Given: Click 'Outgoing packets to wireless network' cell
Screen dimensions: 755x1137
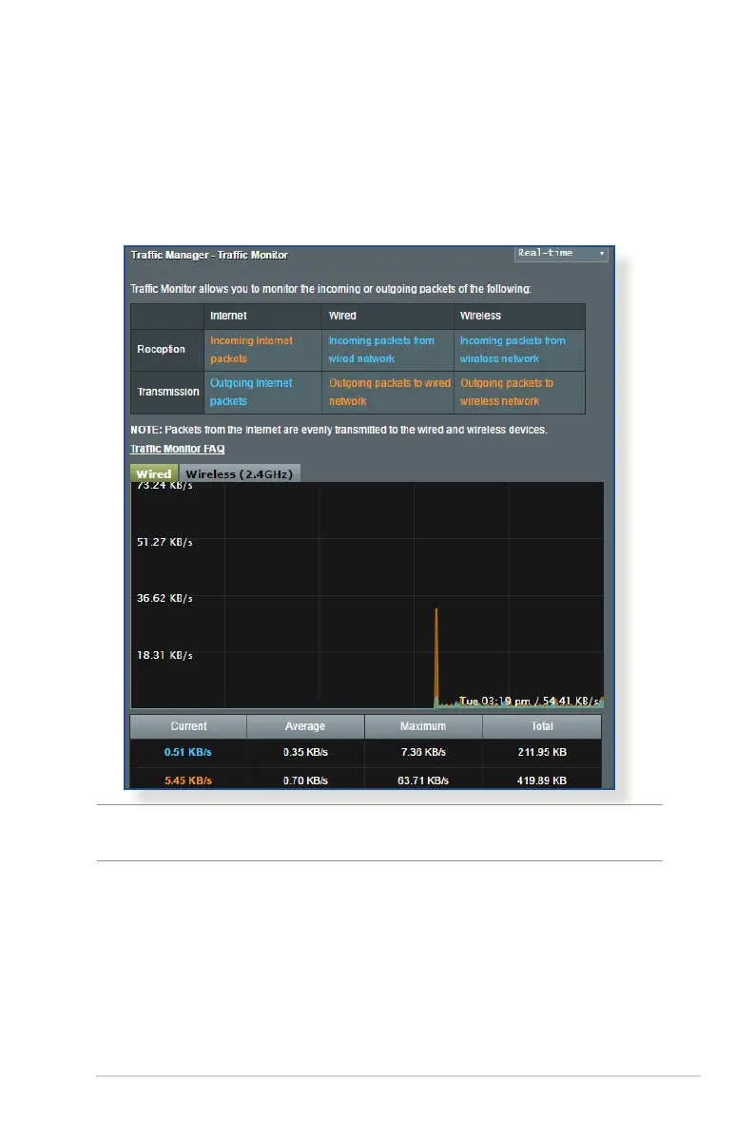Looking at the screenshot, I should click(x=519, y=393).
